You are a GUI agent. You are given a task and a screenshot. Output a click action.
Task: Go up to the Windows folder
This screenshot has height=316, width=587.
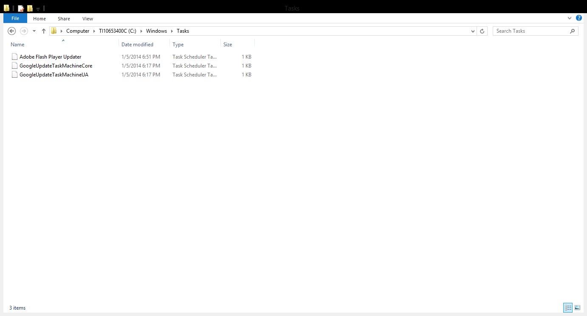tap(44, 31)
